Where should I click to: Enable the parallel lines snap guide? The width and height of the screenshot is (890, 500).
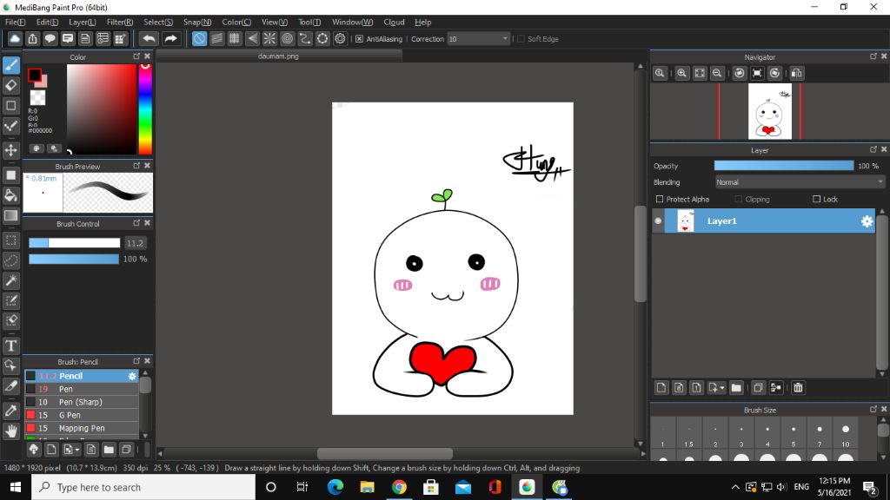pos(216,38)
